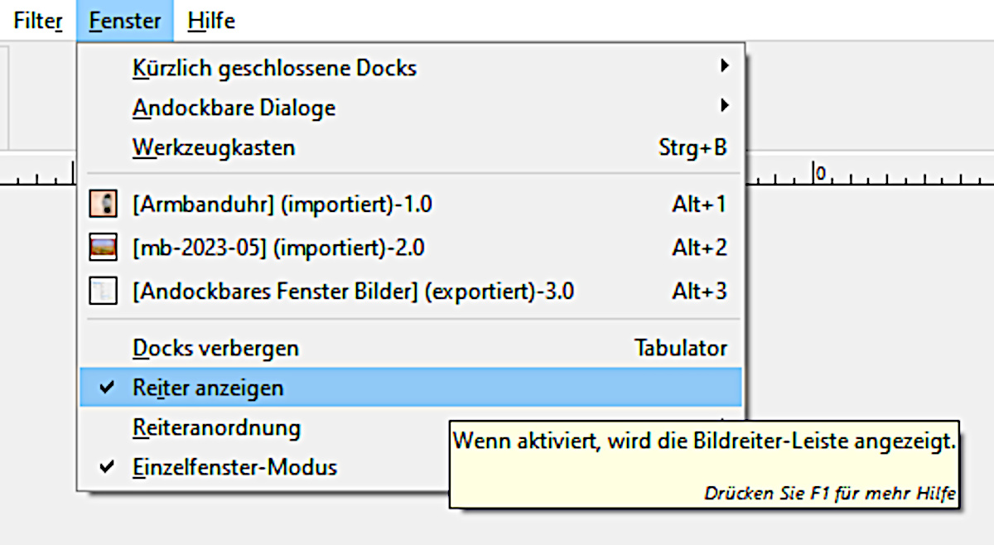994x545 pixels.
Task: Open the Filter menu
Action: click(37, 21)
